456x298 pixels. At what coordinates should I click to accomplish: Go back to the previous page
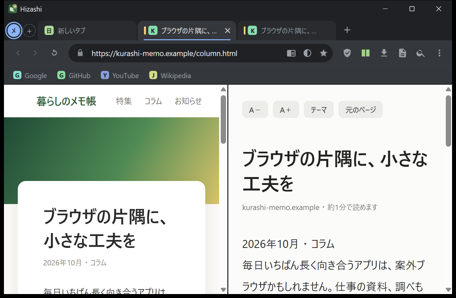coord(18,53)
